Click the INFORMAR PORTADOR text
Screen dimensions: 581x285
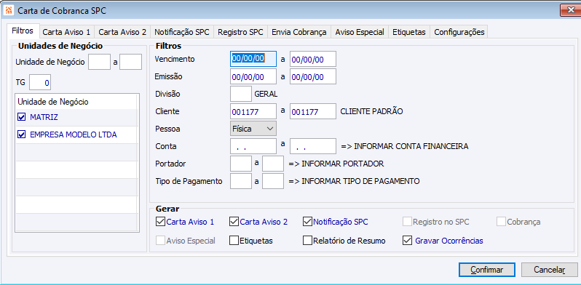click(336, 164)
